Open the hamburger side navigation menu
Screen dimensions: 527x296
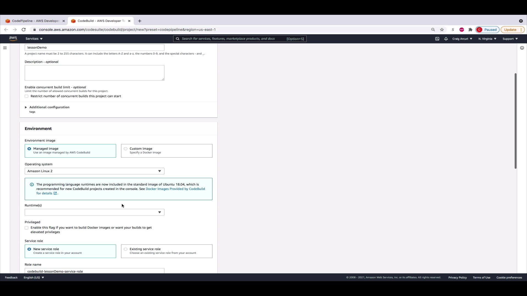coord(5,48)
